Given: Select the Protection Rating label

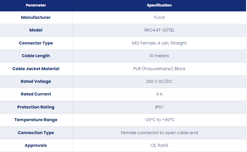Looking at the screenshot, I should (36, 107).
